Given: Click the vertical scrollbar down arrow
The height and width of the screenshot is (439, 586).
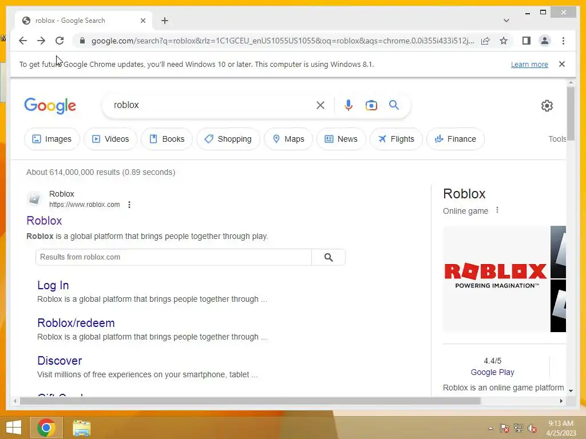Looking at the screenshot, I should click(571, 391).
